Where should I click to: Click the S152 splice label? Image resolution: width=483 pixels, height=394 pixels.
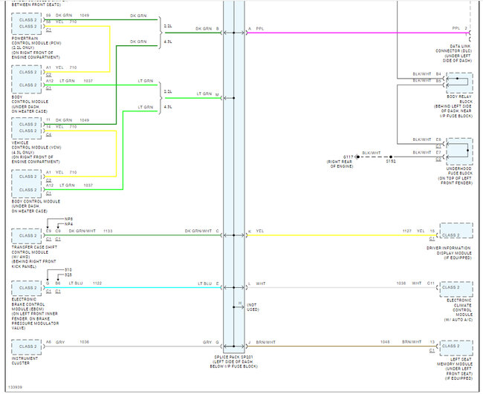[391, 161]
